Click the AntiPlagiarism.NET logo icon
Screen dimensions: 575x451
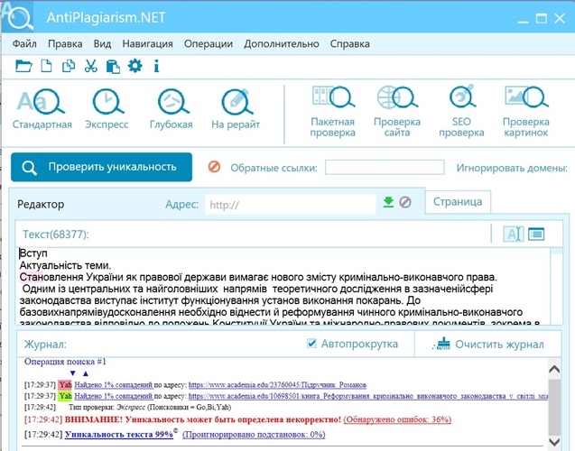click(18, 17)
